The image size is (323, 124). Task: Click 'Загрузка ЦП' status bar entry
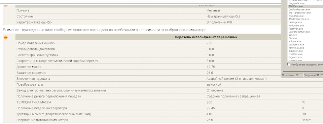314,75
